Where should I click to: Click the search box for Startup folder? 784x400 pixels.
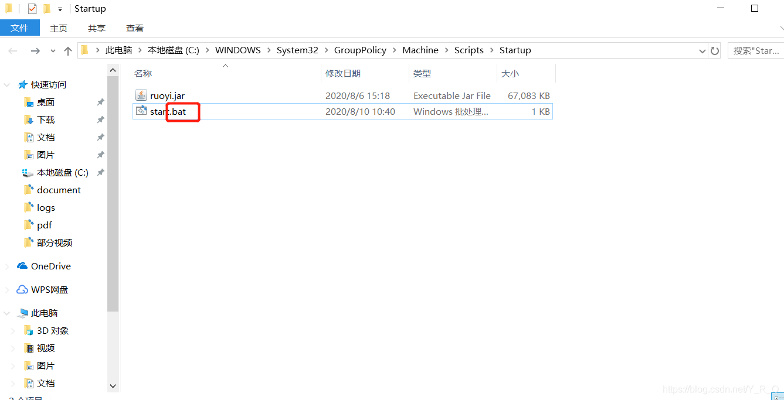coord(756,51)
